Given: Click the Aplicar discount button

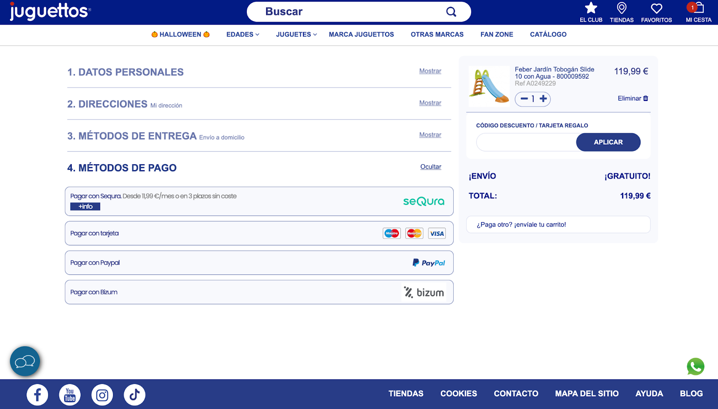Looking at the screenshot, I should pyautogui.click(x=608, y=142).
